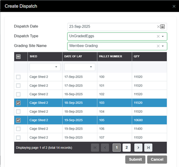Cancel the Create Dispatch form

[157, 160]
